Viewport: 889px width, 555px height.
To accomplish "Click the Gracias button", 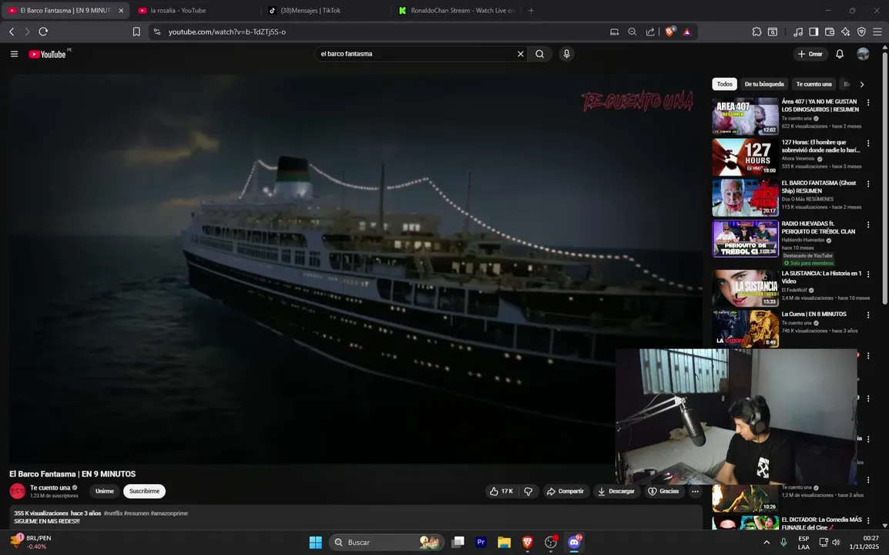I will [x=663, y=492].
